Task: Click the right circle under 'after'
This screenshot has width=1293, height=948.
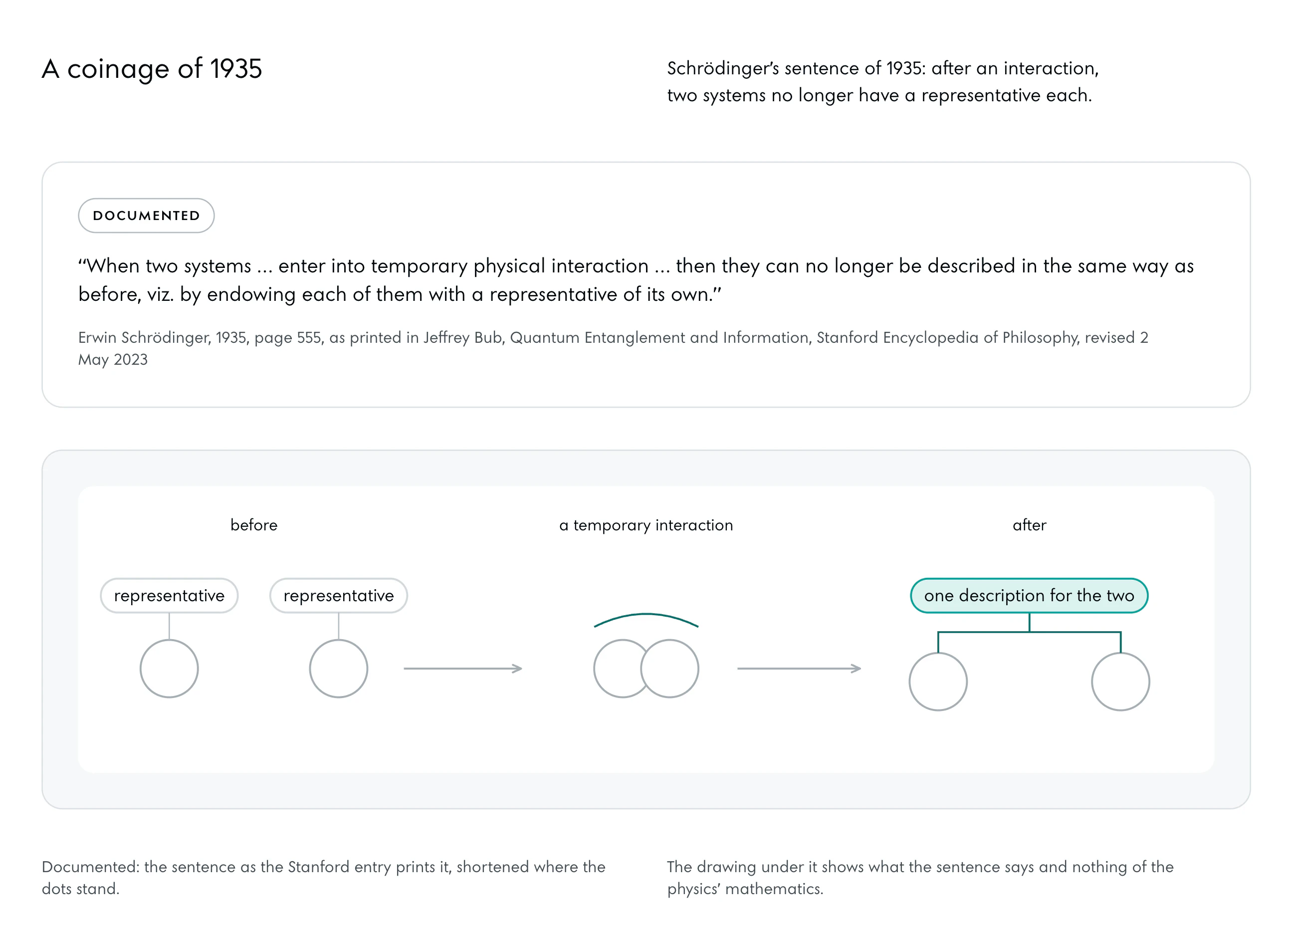Action: pyautogui.click(x=1120, y=682)
